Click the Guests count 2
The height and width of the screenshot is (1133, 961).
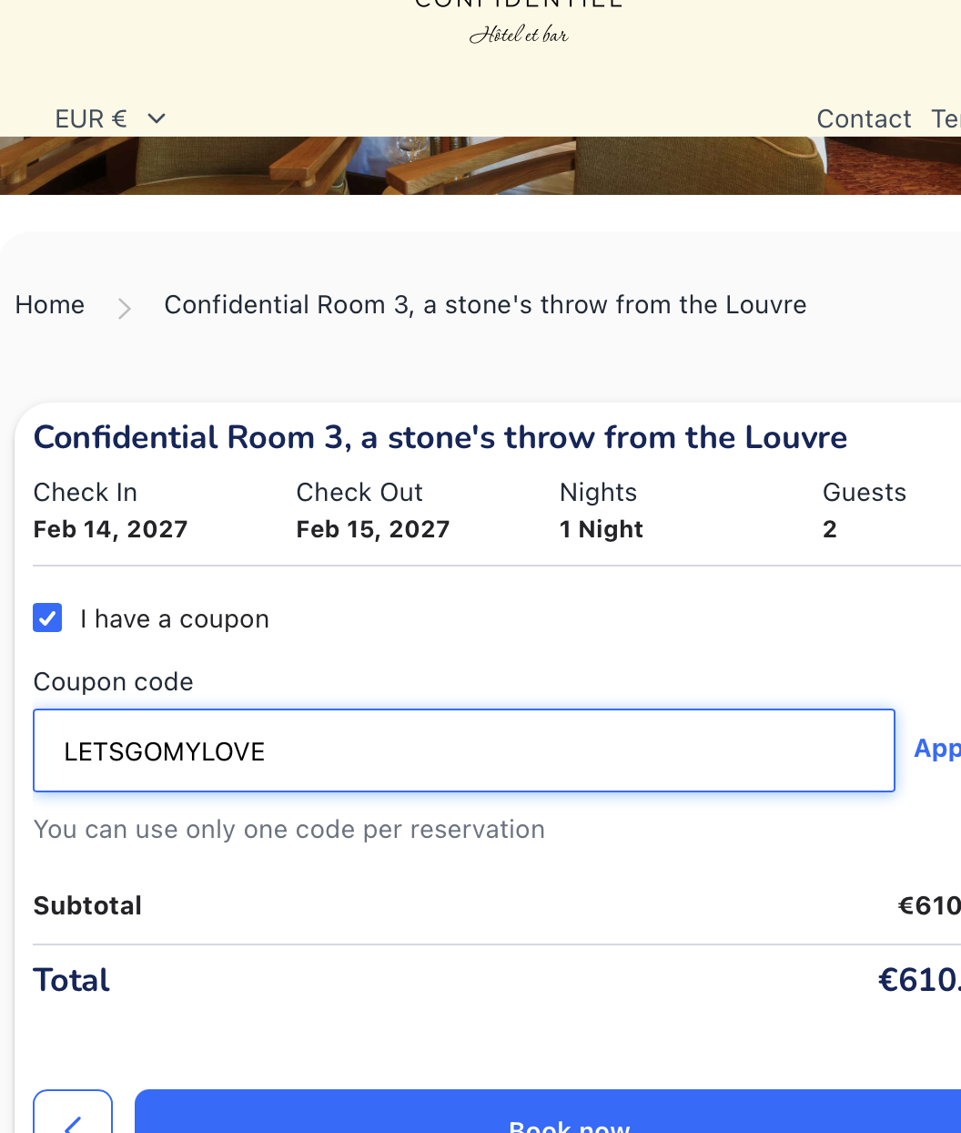coord(830,529)
